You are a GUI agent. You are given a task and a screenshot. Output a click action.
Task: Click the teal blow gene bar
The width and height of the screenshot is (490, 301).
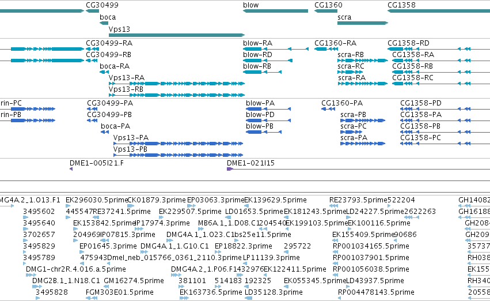click(x=275, y=11)
